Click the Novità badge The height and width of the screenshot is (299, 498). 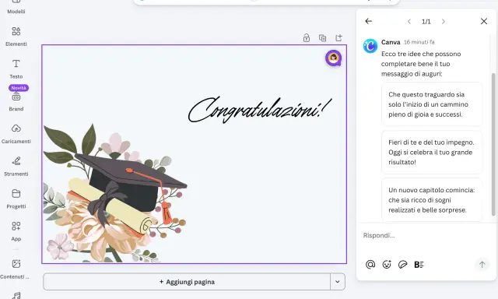tap(19, 88)
